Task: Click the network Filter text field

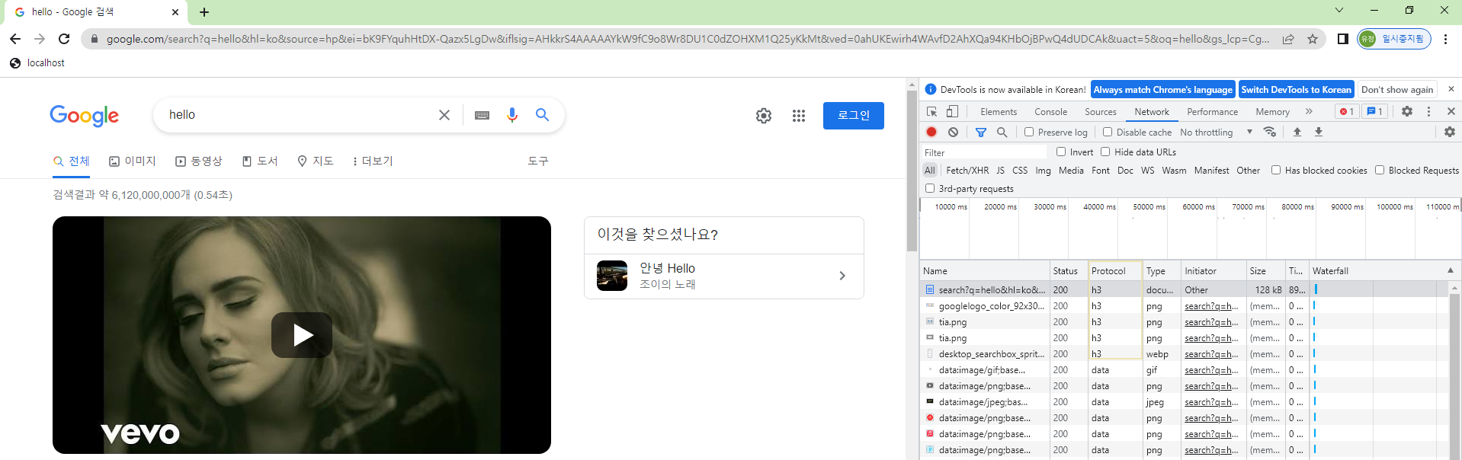Action: (983, 152)
